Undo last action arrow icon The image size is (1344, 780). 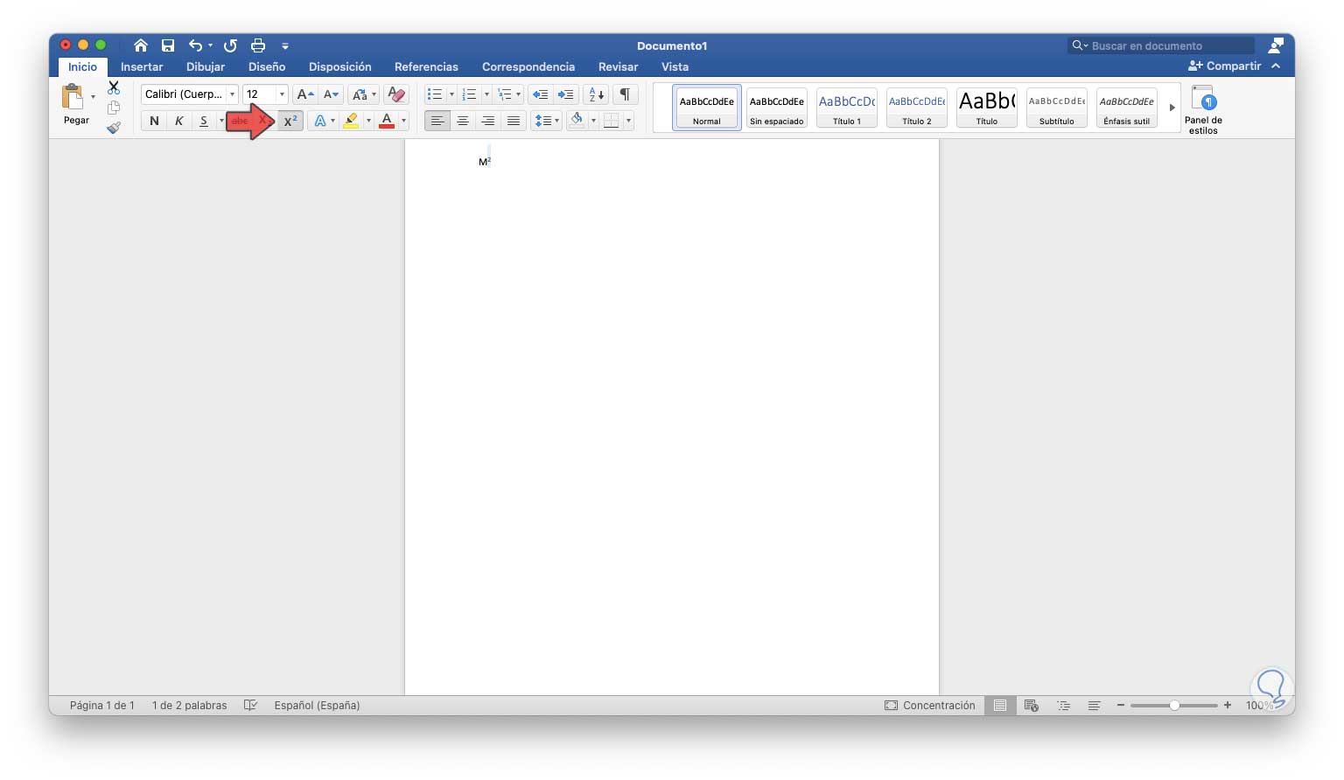click(x=196, y=45)
